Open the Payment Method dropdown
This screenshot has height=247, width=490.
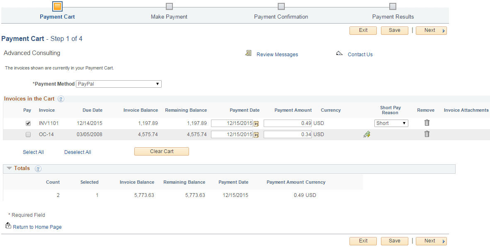pos(158,84)
